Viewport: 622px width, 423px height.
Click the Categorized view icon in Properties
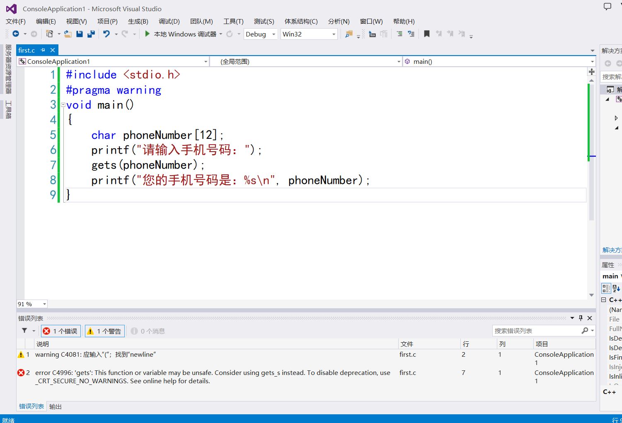tap(606, 288)
